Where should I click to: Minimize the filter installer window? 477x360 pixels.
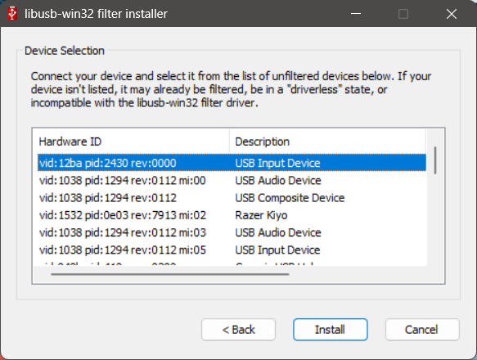[x=356, y=14]
